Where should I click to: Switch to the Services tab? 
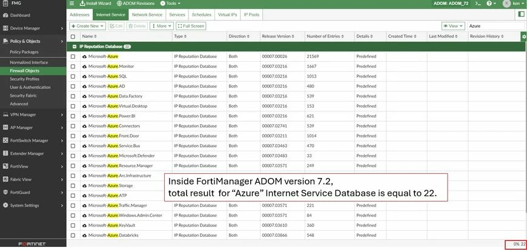tap(177, 15)
